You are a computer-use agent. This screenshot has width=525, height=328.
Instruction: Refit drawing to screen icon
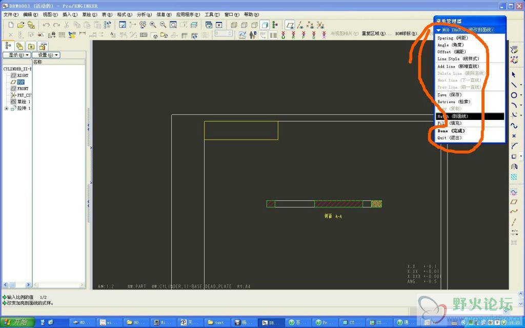(173, 25)
